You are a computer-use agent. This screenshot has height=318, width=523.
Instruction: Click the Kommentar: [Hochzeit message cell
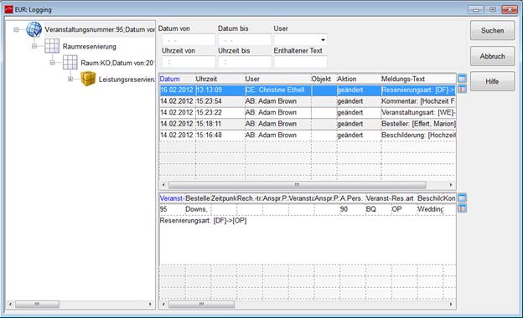pyautogui.click(x=418, y=101)
